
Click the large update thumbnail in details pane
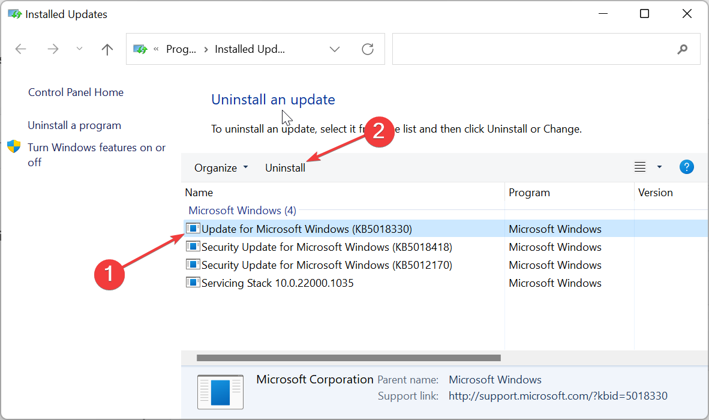220,392
